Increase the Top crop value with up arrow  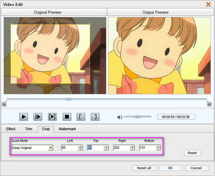pos(106,146)
